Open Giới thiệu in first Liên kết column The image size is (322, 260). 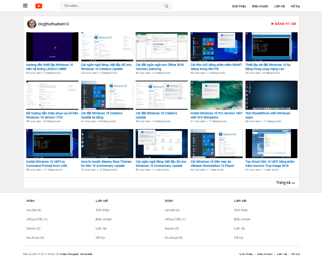tap(103, 210)
